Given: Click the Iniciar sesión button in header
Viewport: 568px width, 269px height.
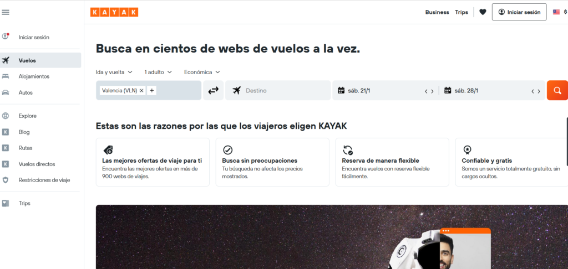Looking at the screenshot, I should click(519, 12).
